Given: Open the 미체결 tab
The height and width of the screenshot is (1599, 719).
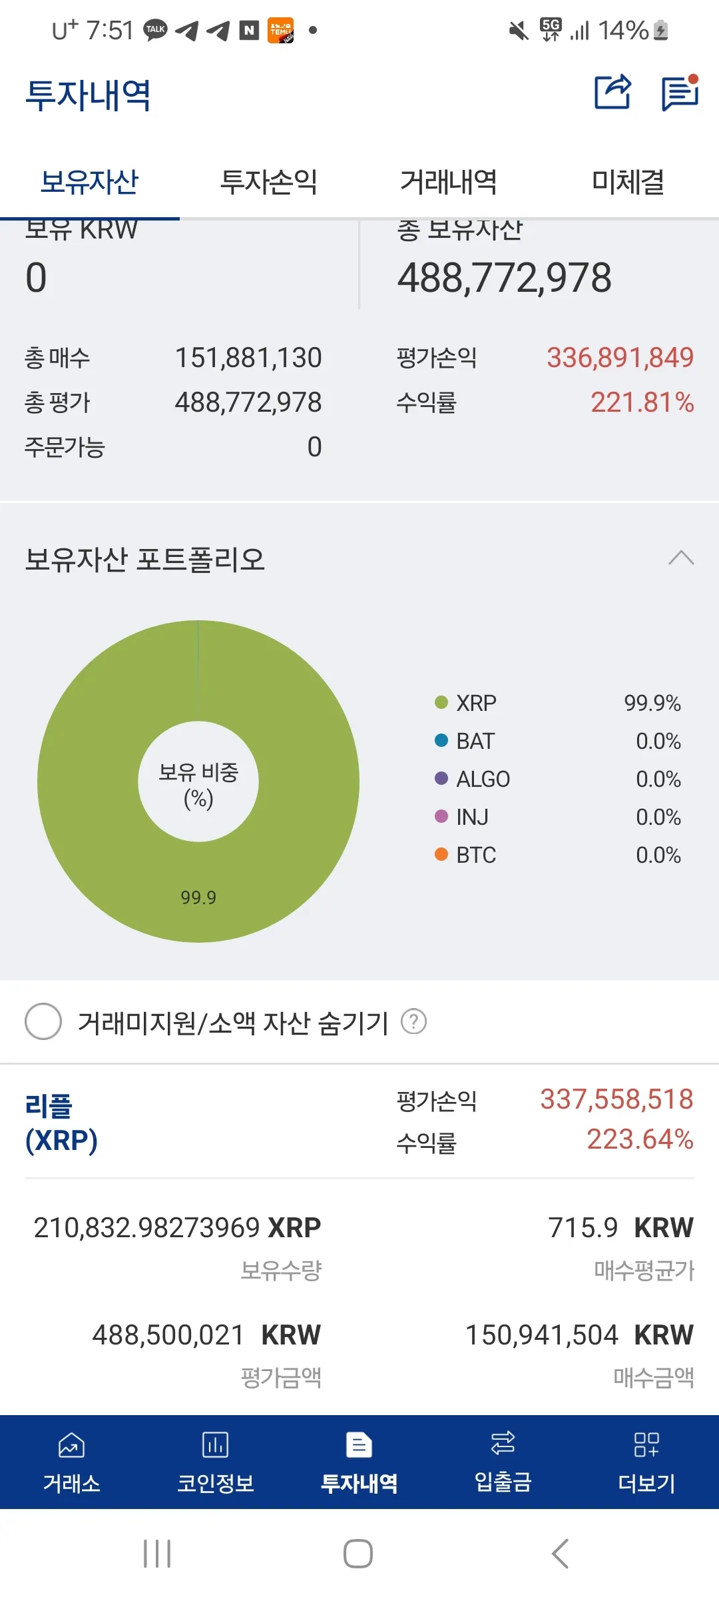Looking at the screenshot, I should [628, 181].
